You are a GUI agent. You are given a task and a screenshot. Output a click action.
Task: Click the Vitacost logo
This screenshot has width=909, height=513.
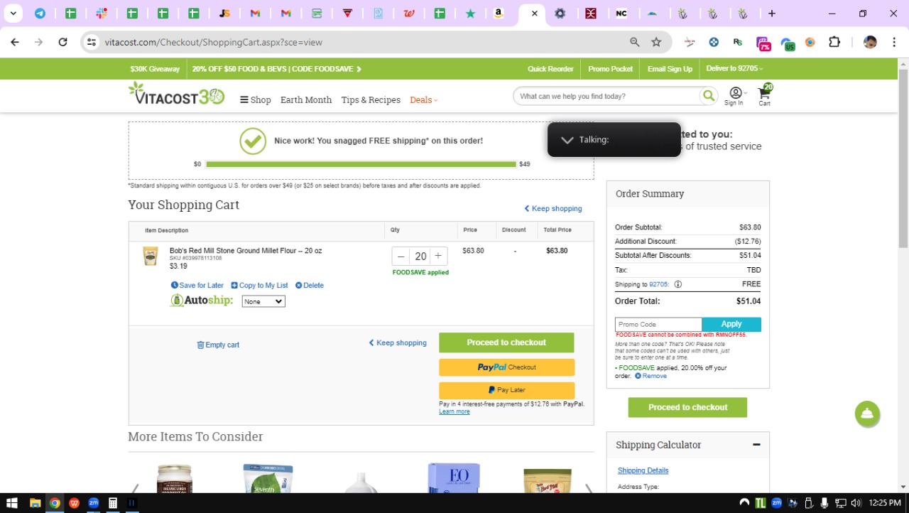coord(176,94)
